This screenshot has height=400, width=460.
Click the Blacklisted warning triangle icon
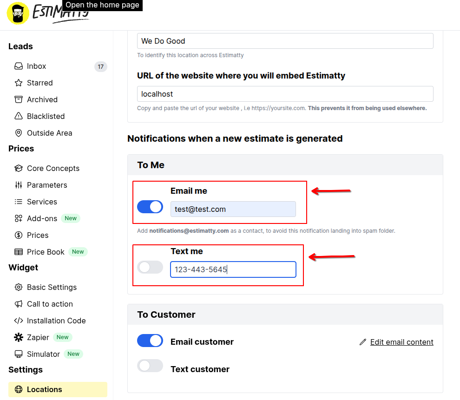coord(19,116)
